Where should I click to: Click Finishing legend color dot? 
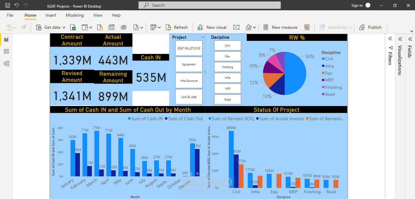pos(323,87)
